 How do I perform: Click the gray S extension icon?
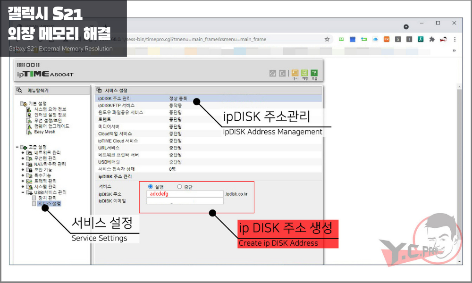coord(398,39)
